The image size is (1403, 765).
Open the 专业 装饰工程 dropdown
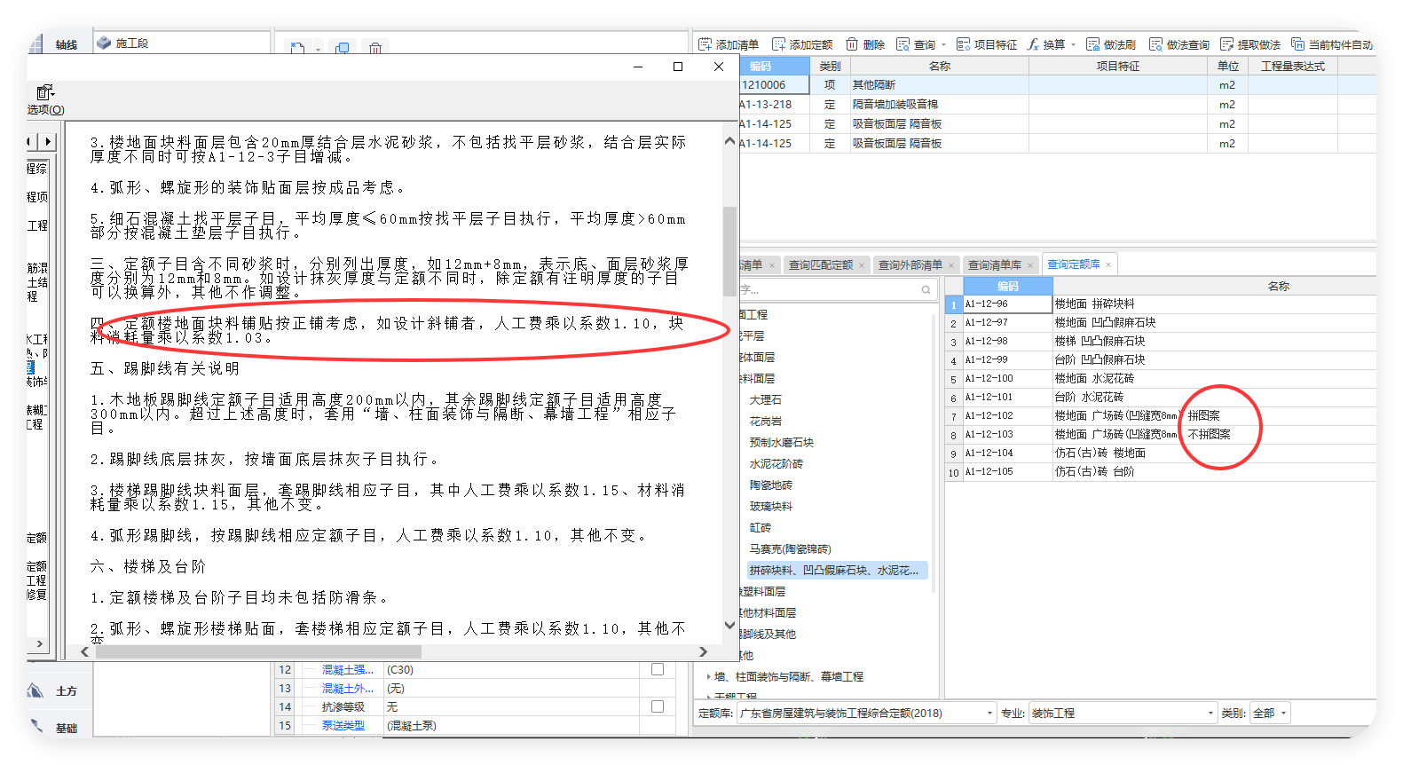pyautogui.click(x=1210, y=714)
